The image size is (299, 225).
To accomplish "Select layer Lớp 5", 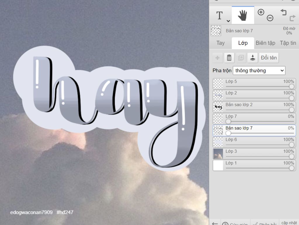I will tap(254, 84).
